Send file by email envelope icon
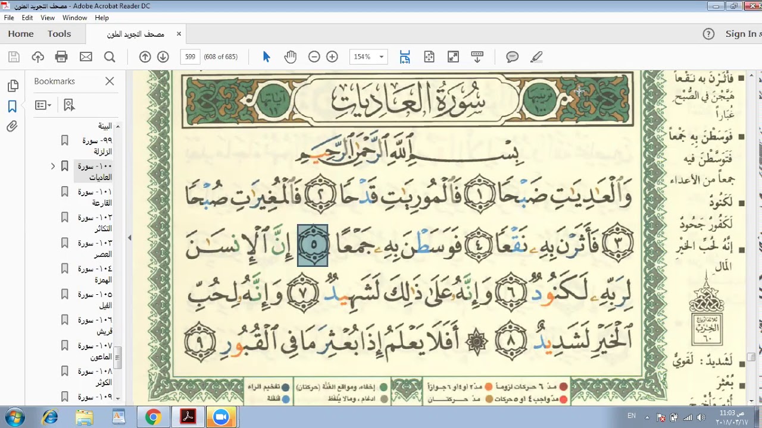This screenshot has width=762, height=428. coord(86,57)
